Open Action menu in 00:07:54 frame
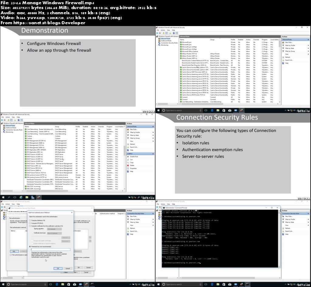 point(8,117)
